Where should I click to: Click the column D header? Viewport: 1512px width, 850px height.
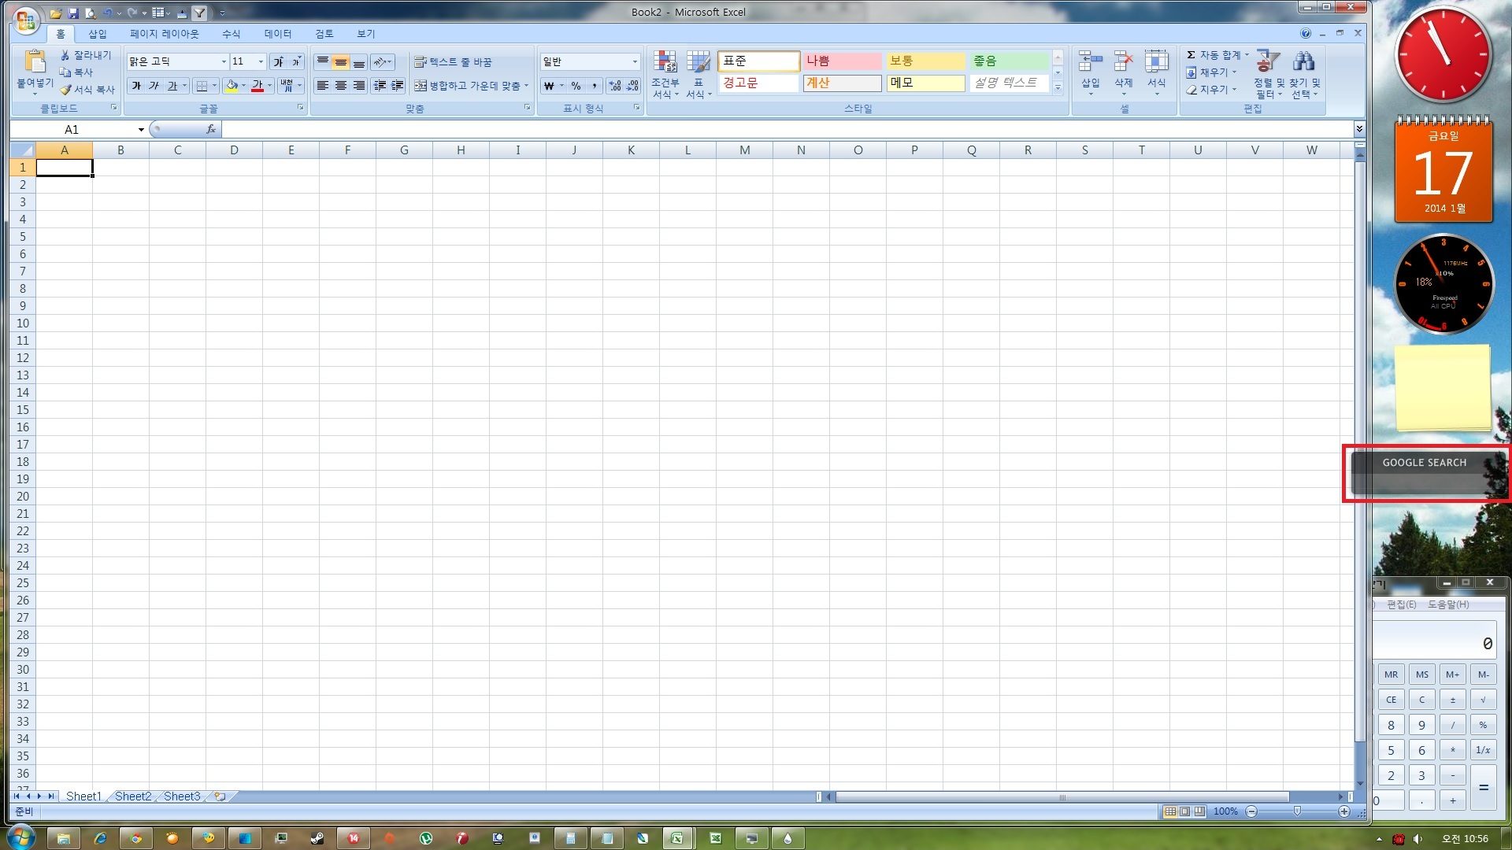click(234, 150)
